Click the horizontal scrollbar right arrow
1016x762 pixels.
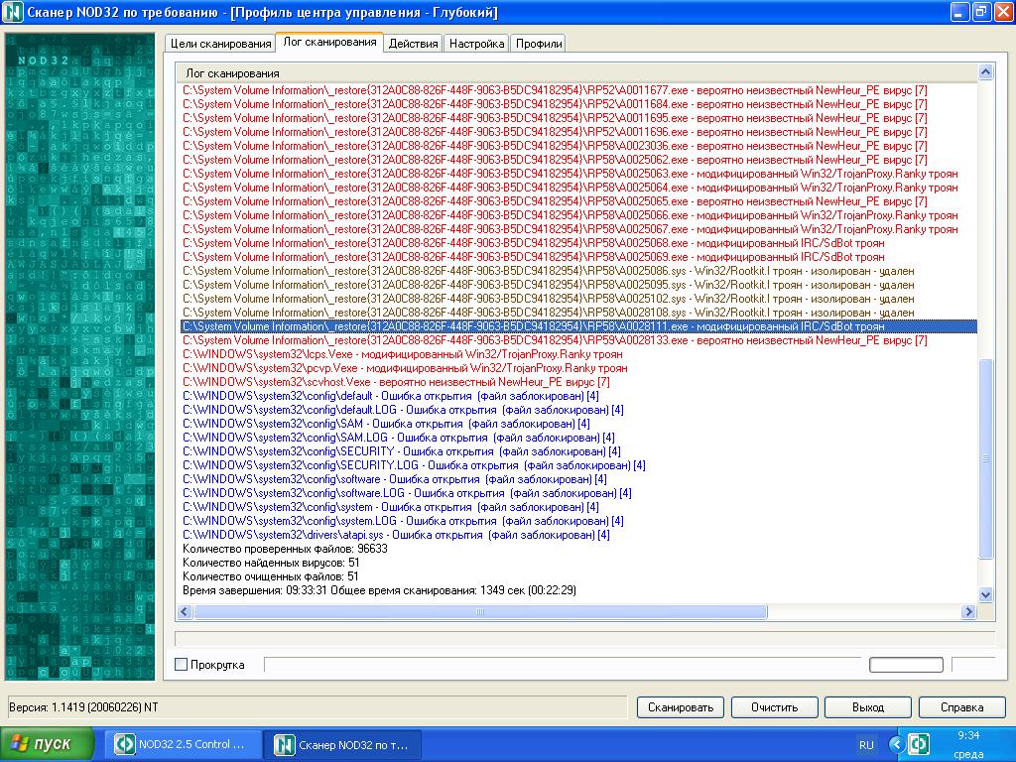click(968, 611)
